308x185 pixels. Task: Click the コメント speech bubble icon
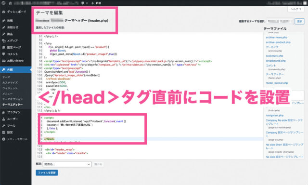point(3,54)
